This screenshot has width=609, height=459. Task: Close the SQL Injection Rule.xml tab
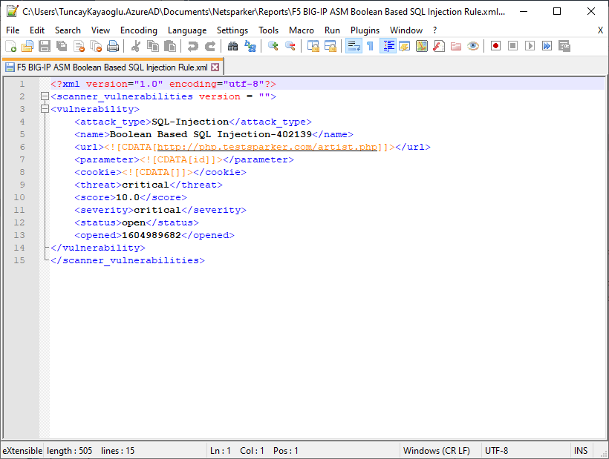(215, 67)
